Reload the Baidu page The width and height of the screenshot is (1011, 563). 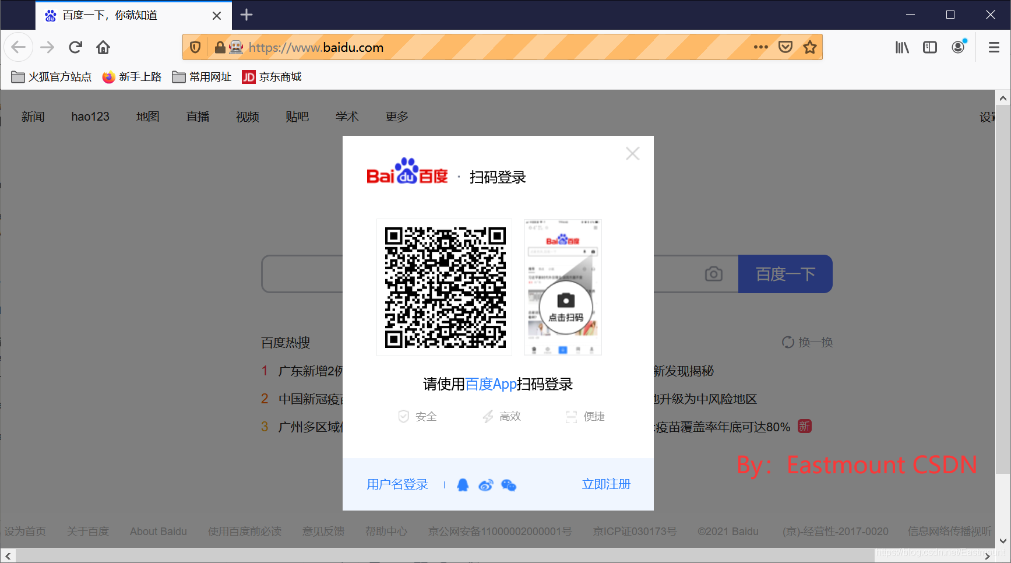tap(75, 47)
